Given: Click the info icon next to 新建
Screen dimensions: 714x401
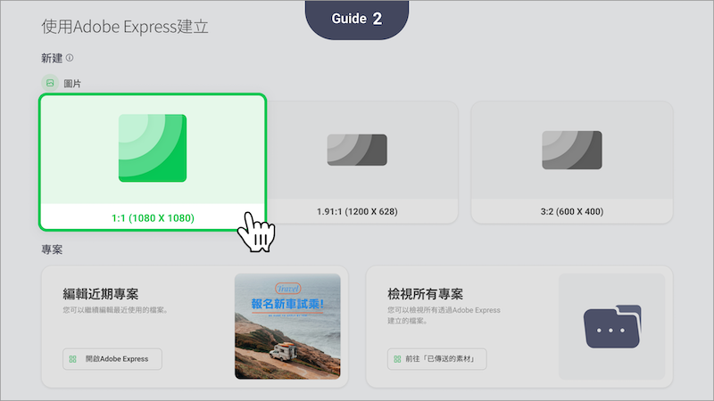Looking at the screenshot, I should click(x=70, y=58).
